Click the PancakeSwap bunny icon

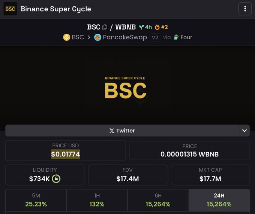coord(98,37)
